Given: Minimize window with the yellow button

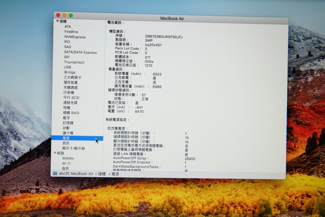Looking at the screenshot, I should 65,15.
